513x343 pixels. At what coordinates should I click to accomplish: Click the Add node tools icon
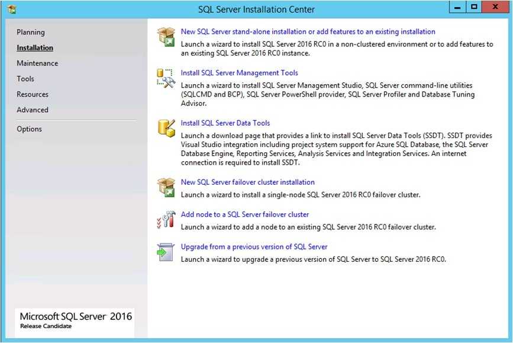point(166,219)
